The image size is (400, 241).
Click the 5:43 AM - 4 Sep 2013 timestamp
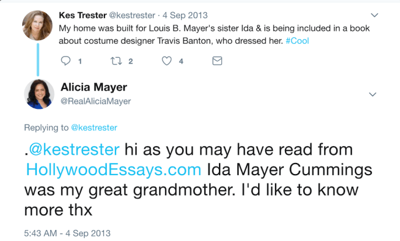pyautogui.click(x=67, y=232)
